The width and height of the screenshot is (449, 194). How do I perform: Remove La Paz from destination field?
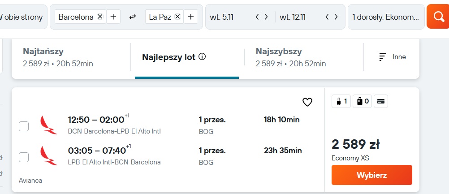click(x=177, y=17)
